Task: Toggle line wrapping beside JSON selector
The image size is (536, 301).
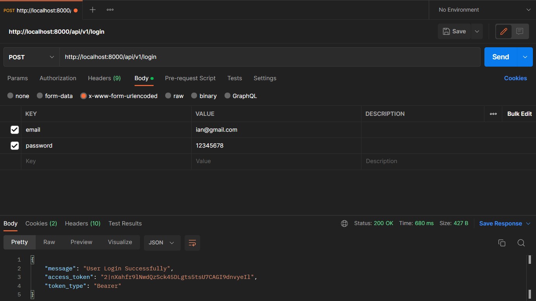Action: [x=192, y=243]
